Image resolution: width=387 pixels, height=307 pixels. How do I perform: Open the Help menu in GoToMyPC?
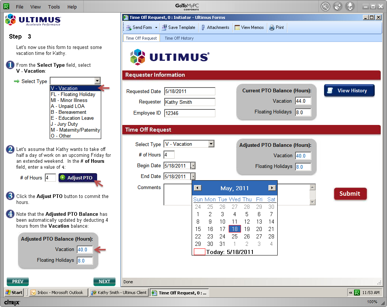72,7
